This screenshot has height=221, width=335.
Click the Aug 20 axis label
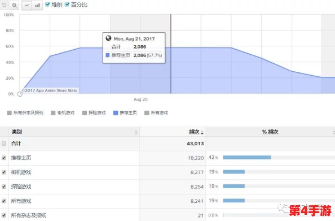tap(140, 99)
